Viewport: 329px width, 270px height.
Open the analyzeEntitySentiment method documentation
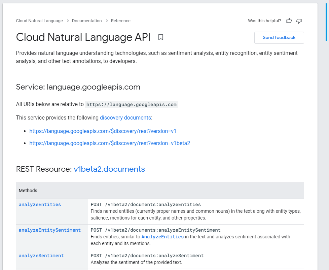49,230
